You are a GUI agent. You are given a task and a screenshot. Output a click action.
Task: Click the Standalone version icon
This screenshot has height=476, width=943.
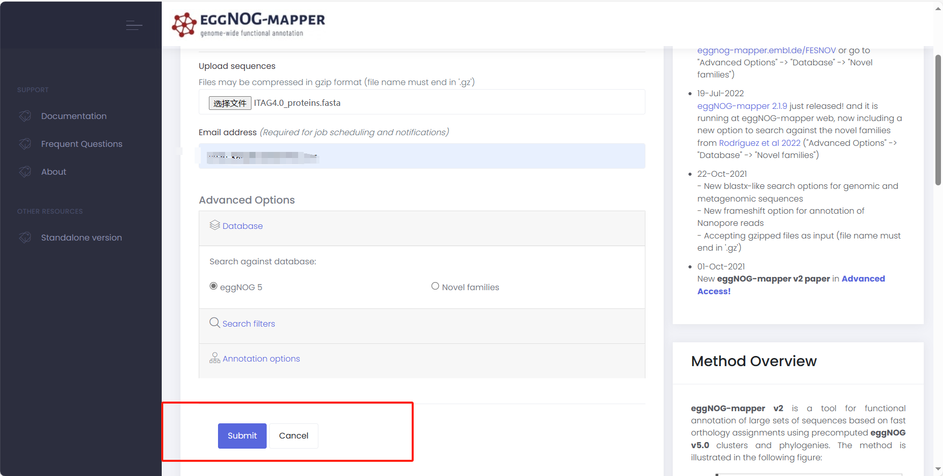coord(25,237)
